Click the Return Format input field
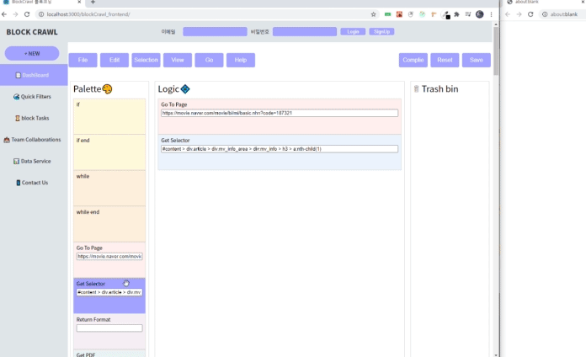The height and width of the screenshot is (357, 586). pyautogui.click(x=109, y=328)
